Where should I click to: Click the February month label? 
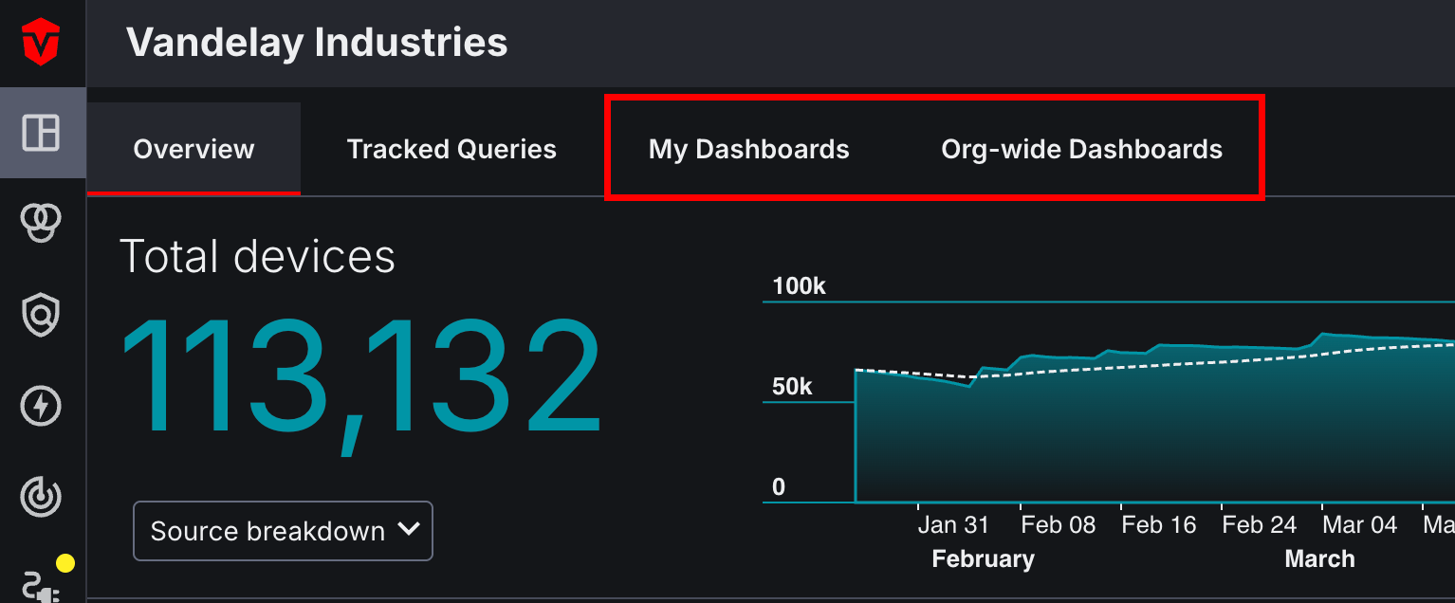pos(983,558)
